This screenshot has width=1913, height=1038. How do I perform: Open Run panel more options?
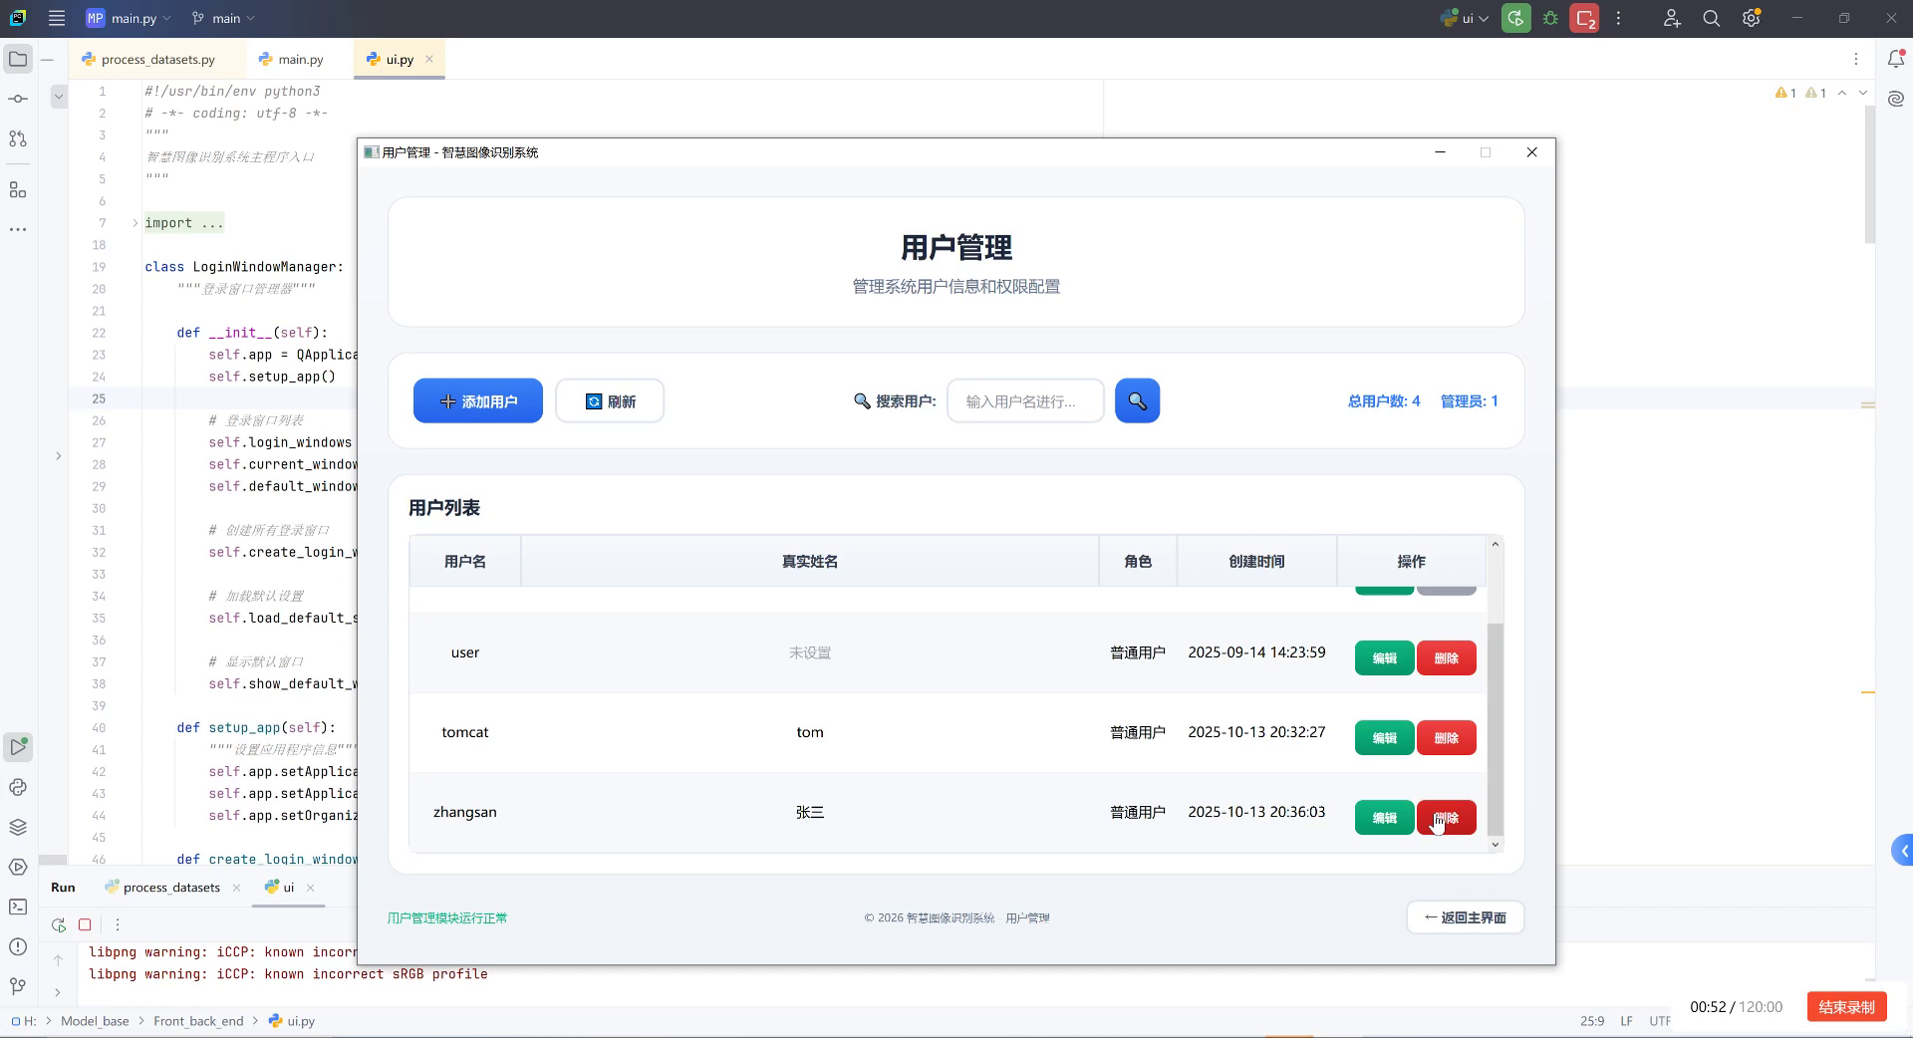[x=118, y=924]
